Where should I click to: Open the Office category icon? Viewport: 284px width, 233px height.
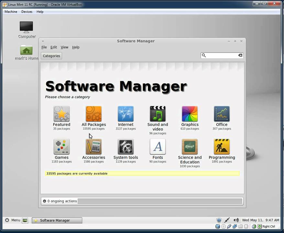[x=222, y=114]
